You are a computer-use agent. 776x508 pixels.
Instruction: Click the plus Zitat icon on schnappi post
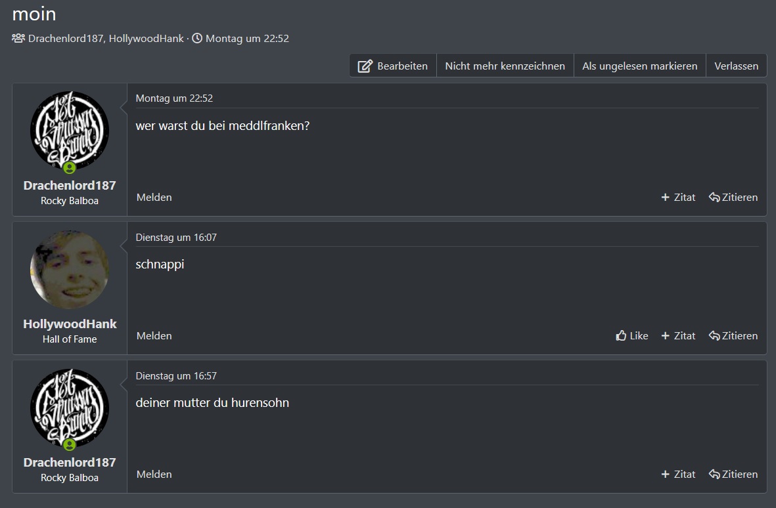coord(665,336)
